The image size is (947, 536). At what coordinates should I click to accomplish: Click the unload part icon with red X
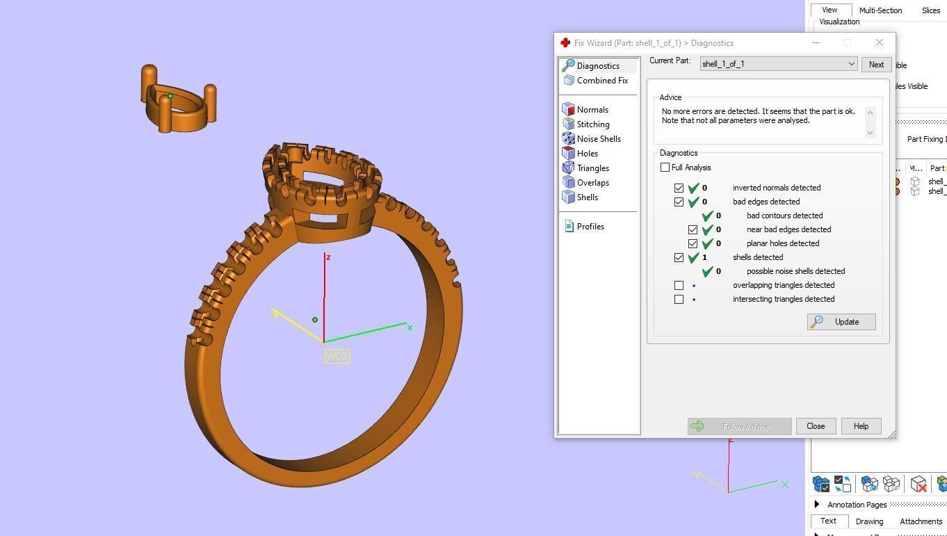pos(918,484)
